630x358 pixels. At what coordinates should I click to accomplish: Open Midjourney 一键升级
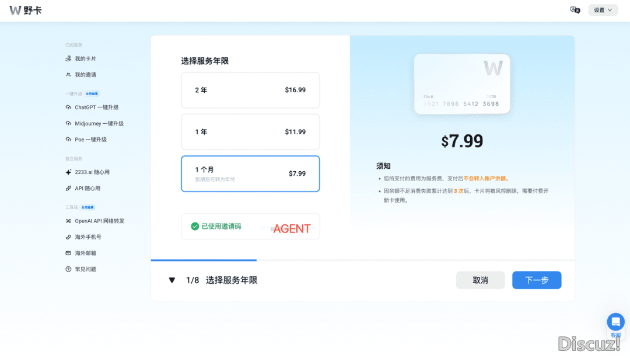click(x=99, y=123)
